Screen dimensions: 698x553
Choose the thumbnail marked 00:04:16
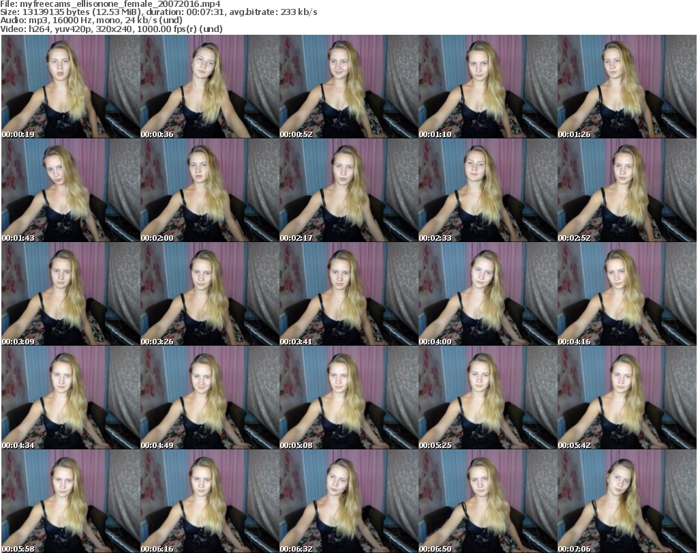tap(627, 294)
